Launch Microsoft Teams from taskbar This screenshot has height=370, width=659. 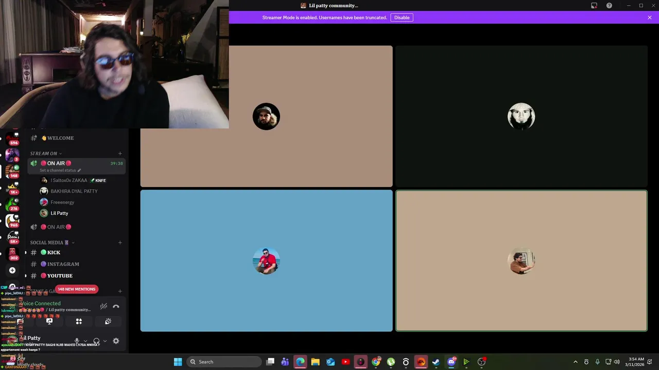285,362
